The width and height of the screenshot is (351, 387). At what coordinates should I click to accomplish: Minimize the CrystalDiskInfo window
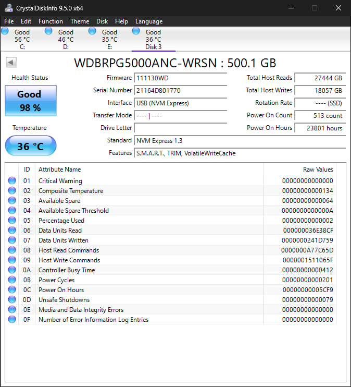[x=291, y=8]
